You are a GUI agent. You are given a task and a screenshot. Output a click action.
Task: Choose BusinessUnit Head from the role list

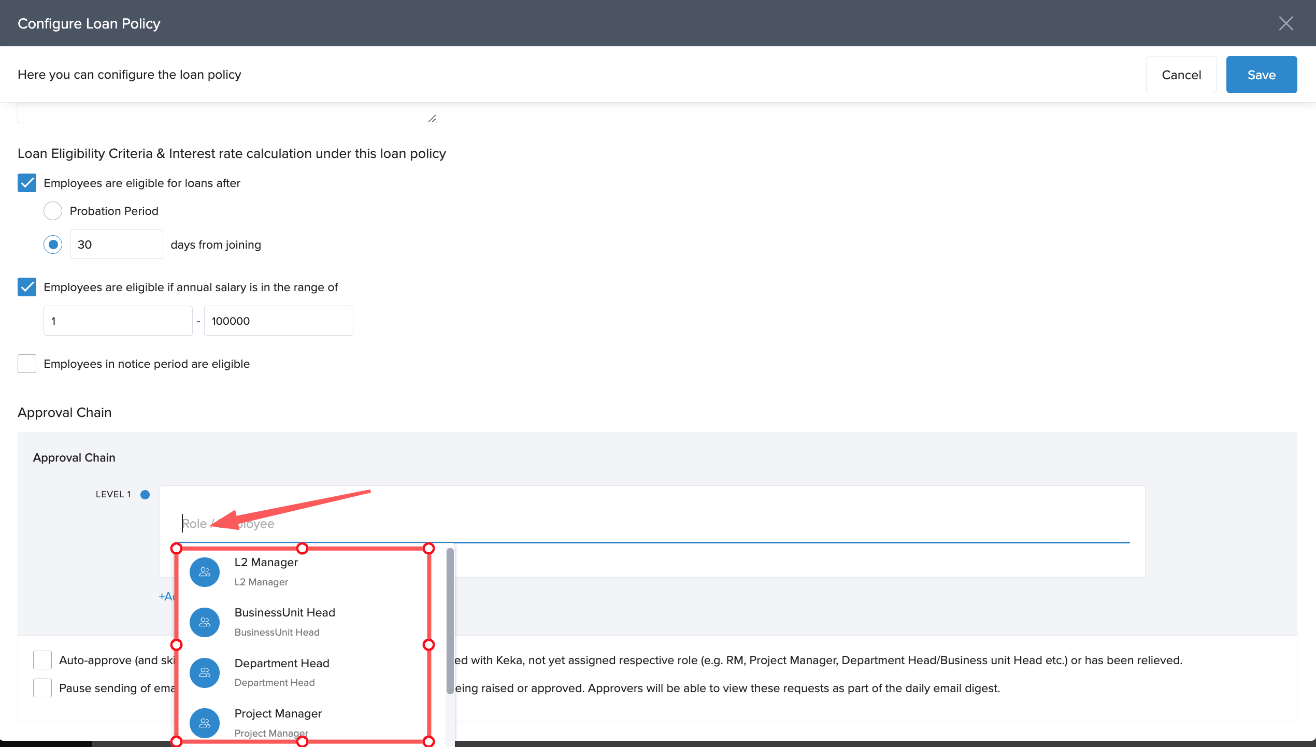coord(284,613)
